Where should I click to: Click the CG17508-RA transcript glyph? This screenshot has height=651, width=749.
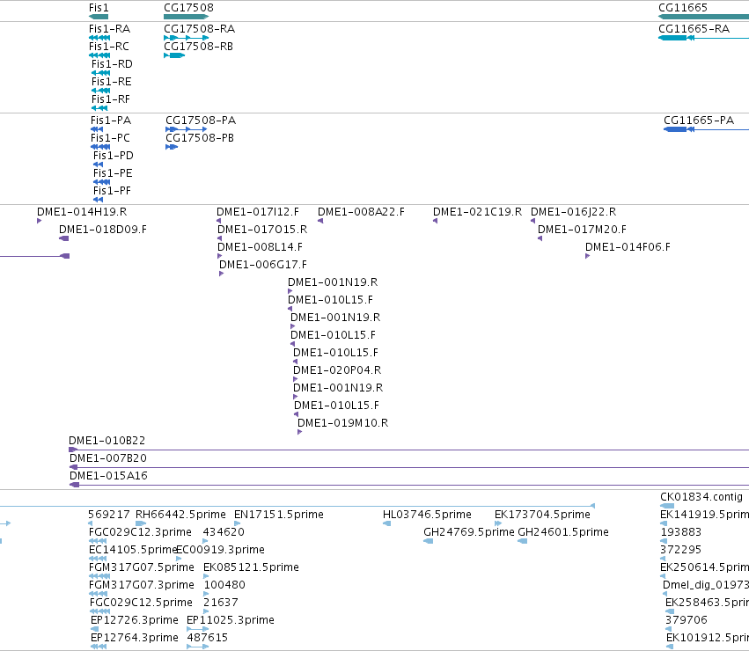(x=187, y=38)
